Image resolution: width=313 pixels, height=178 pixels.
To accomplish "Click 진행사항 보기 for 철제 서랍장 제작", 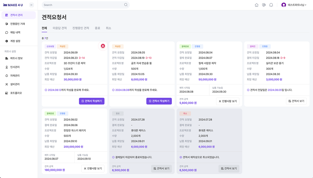I will click(x=228, y=101).
